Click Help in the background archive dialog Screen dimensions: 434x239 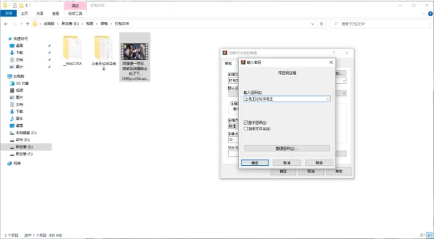pyautogui.click(x=339, y=172)
